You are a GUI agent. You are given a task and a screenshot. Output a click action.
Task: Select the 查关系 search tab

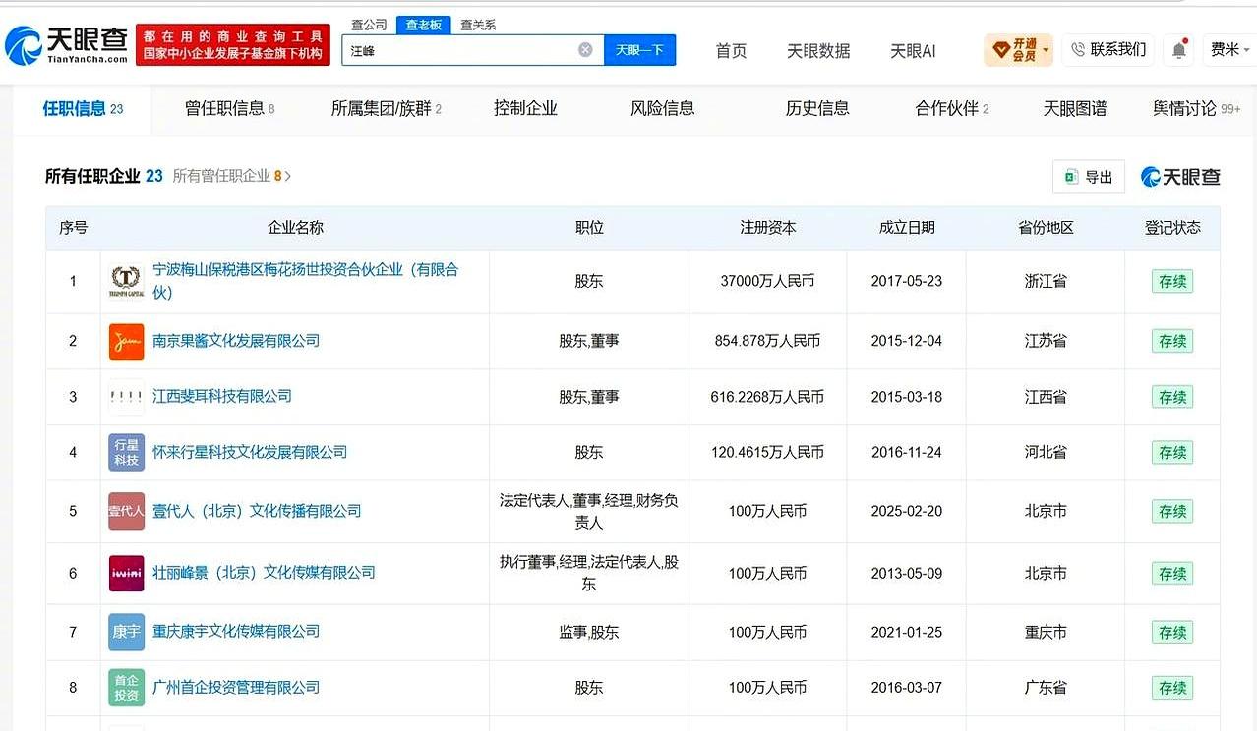click(x=478, y=25)
